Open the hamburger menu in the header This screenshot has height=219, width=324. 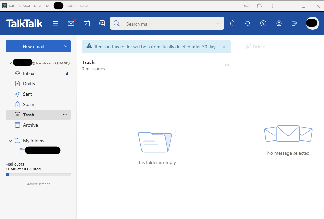click(55, 23)
